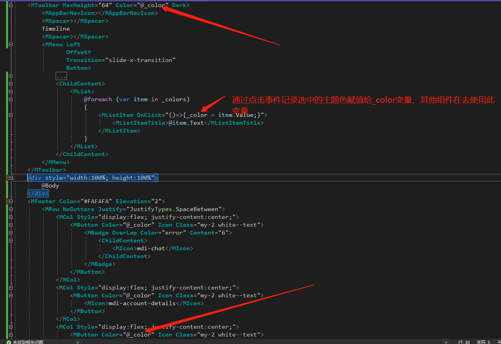Image resolution: width=501 pixels, height=344 pixels.
Task: Place cursor on the @Body line
Action: pyautogui.click(x=50, y=186)
